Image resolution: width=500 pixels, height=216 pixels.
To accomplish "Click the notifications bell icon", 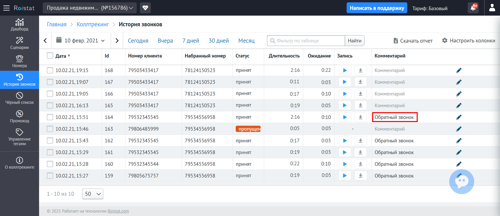I will click(473, 8).
